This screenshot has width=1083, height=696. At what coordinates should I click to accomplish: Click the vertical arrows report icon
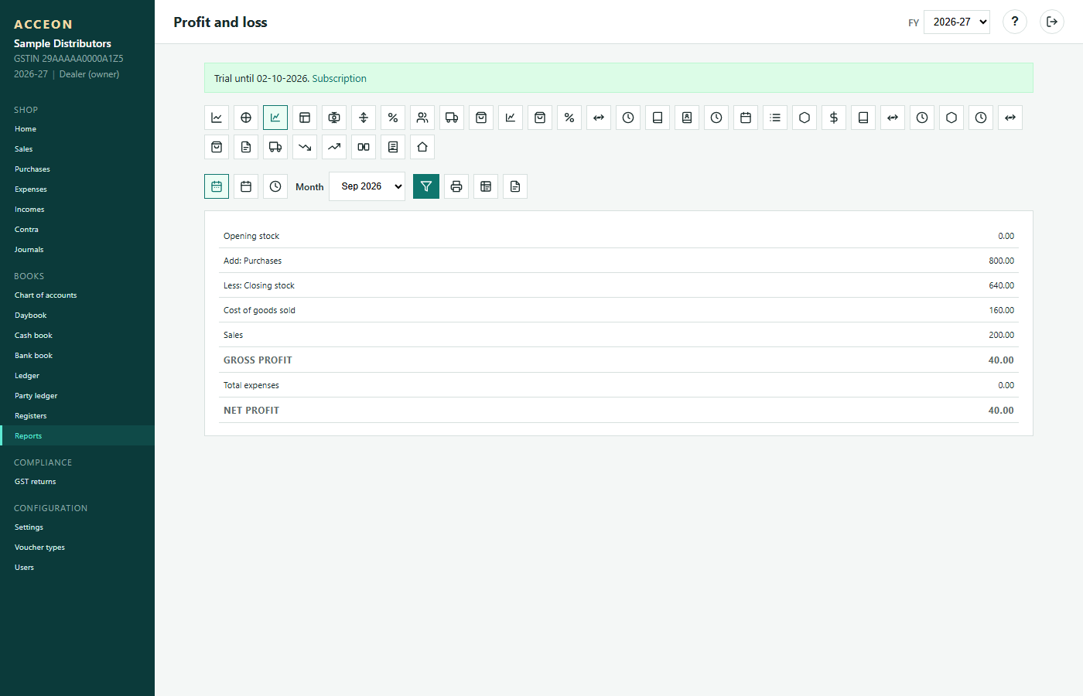(x=364, y=118)
